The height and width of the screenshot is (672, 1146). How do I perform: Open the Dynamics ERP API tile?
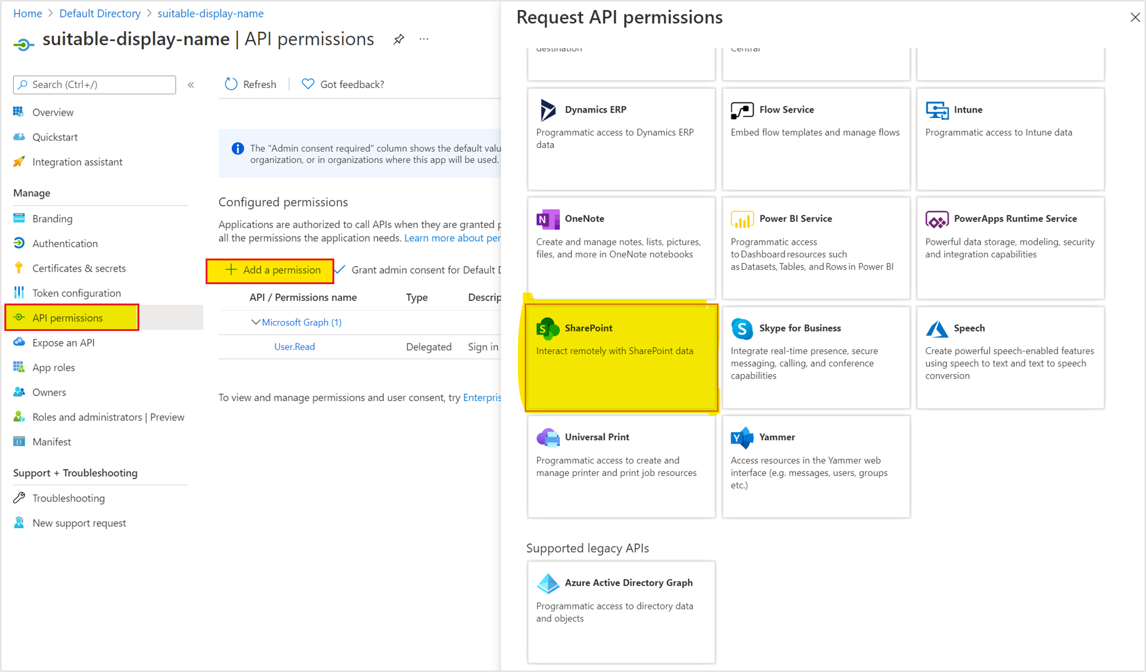(x=621, y=139)
